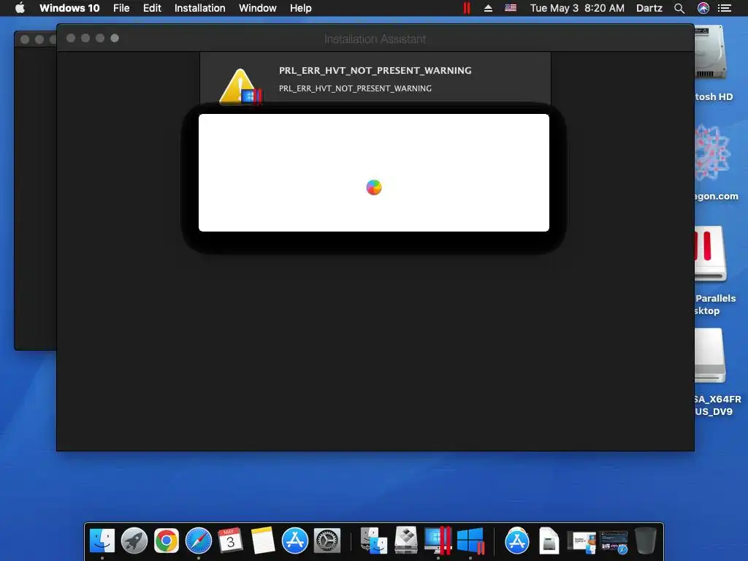Open the Dartz user menu
The width and height of the screenshot is (748, 561).
tap(649, 8)
